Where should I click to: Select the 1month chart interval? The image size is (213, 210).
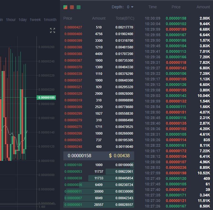tap(50, 20)
